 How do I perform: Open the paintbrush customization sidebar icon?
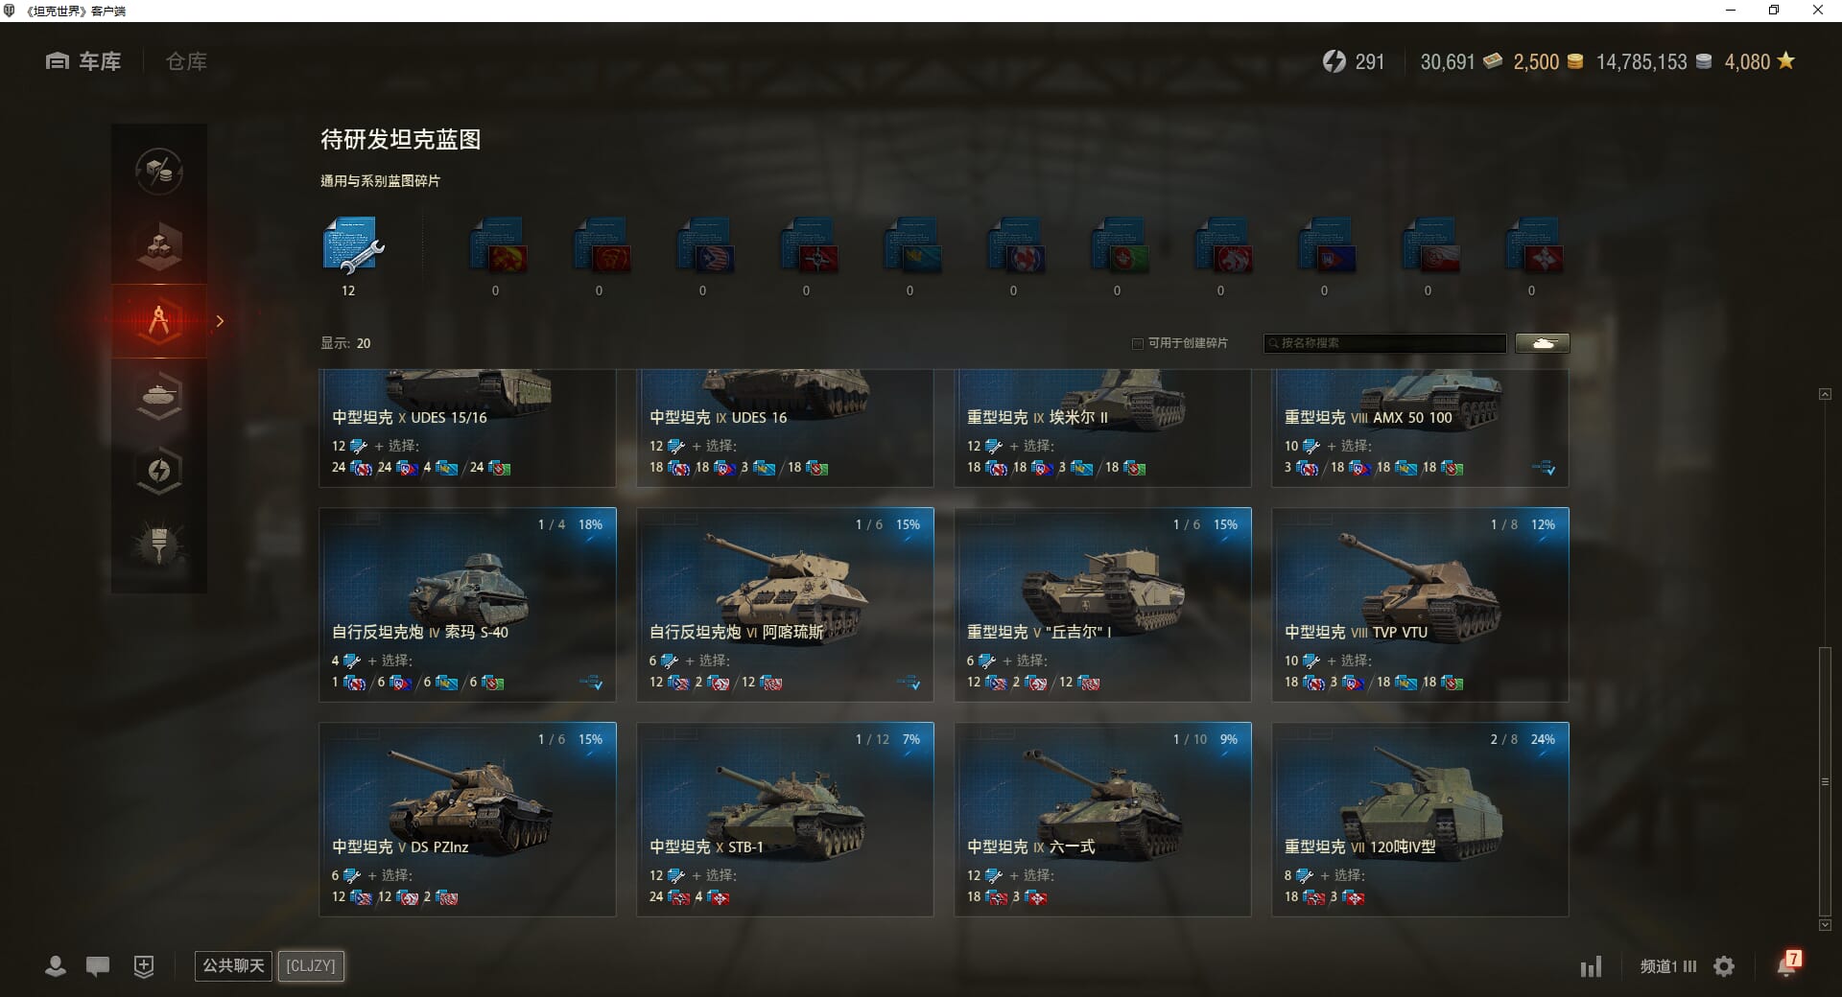click(x=159, y=544)
